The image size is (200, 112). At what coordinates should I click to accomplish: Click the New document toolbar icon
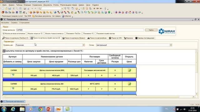point(3,8)
